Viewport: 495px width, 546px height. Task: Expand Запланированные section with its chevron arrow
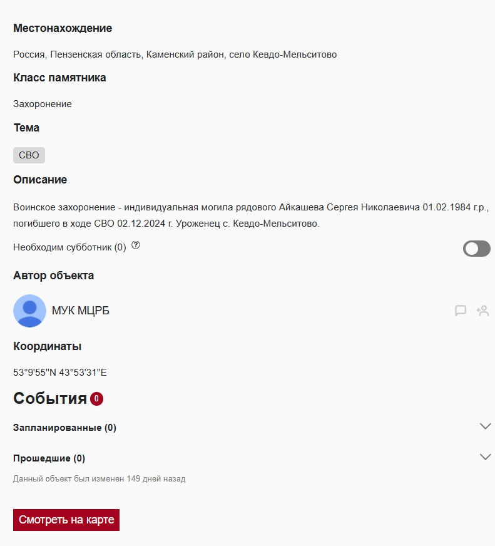pyautogui.click(x=485, y=426)
